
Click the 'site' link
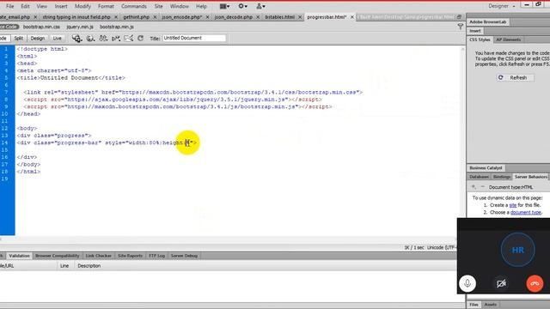(513, 205)
